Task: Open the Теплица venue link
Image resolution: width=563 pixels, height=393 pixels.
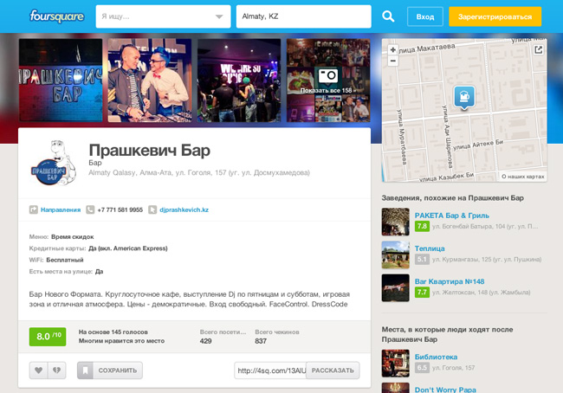Action: click(x=430, y=248)
